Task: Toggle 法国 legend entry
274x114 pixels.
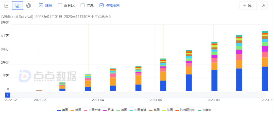Action: coord(167,110)
